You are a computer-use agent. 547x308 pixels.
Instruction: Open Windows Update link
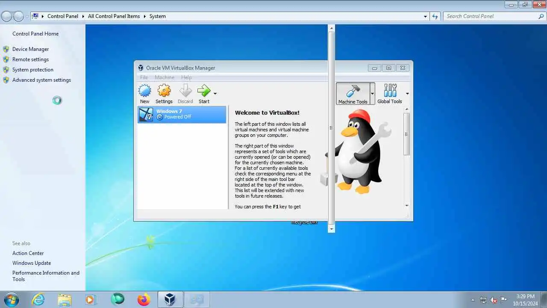pos(32,263)
